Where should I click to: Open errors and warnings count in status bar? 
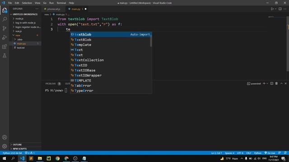30,153
